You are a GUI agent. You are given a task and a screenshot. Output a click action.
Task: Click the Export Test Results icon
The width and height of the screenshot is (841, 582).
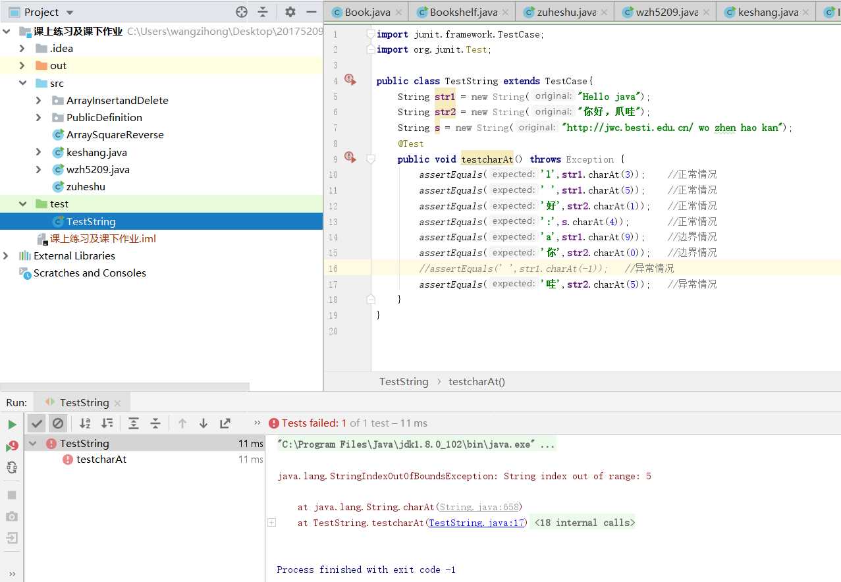coord(225,423)
